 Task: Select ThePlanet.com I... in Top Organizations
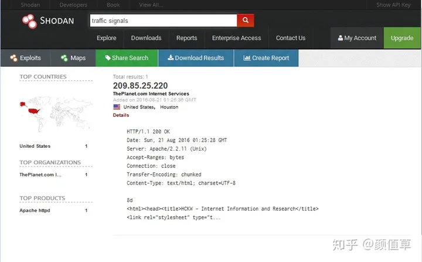[x=40, y=175]
